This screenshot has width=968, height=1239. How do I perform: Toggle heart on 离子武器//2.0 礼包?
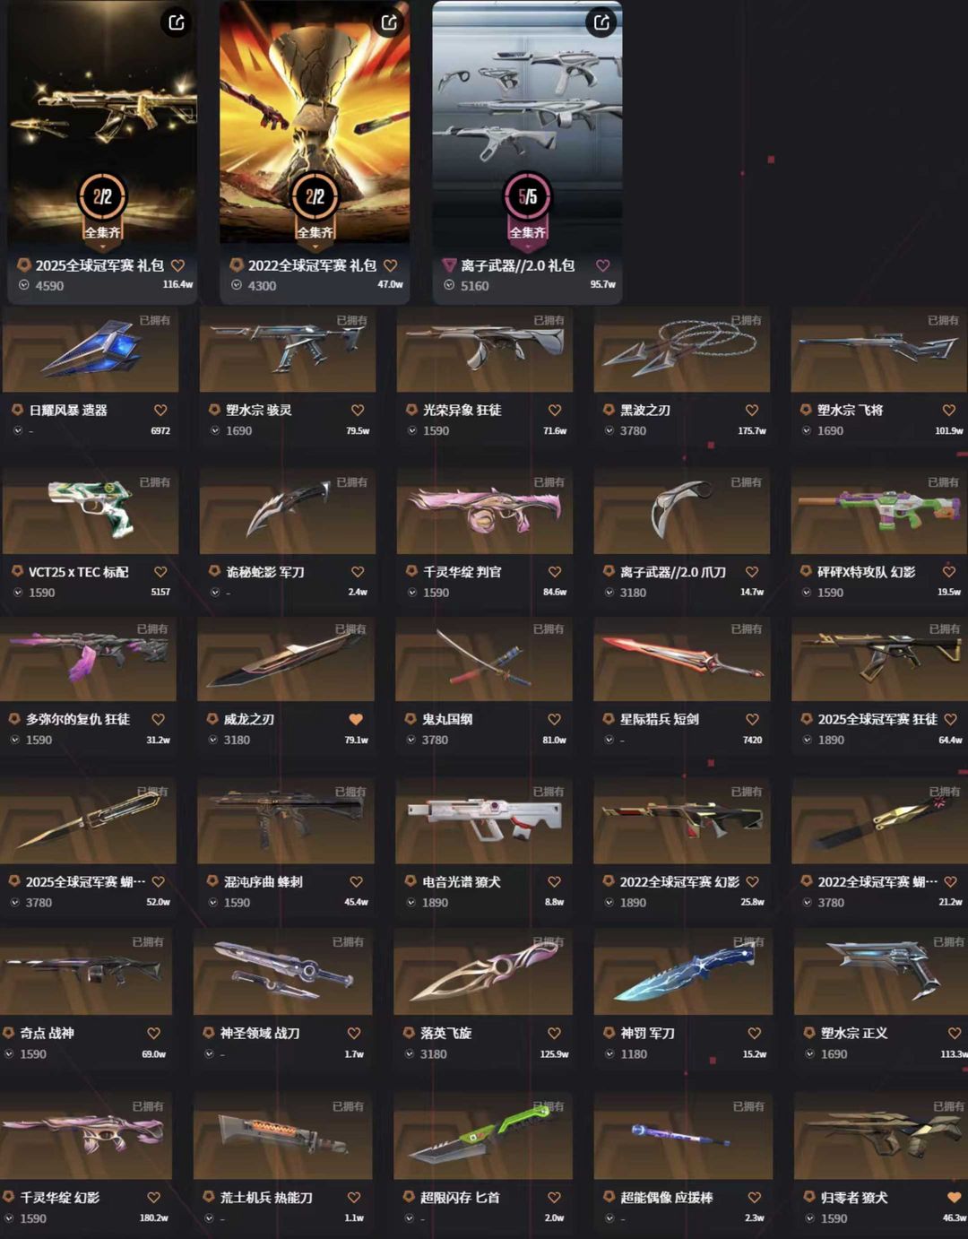[602, 265]
